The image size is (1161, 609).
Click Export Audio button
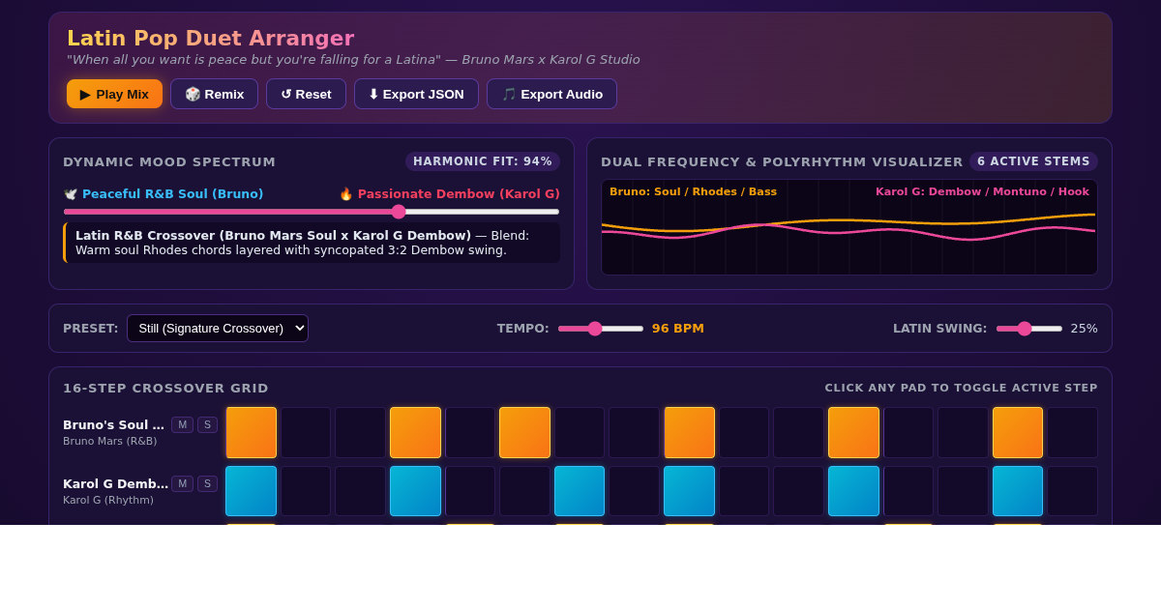click(x=551, y=94)
